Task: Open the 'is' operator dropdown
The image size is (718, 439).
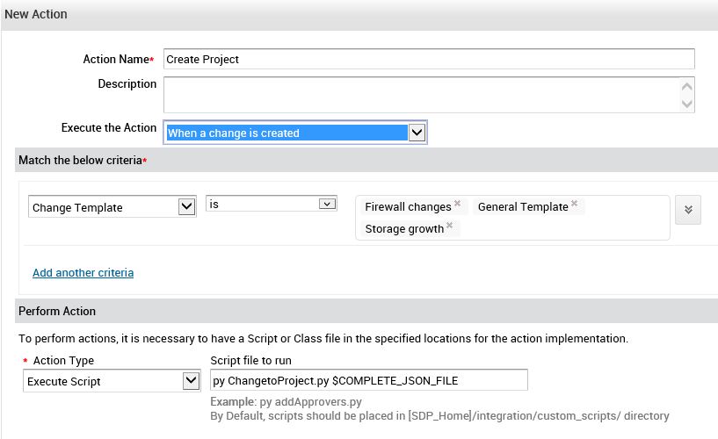Action: pos(327,204)
